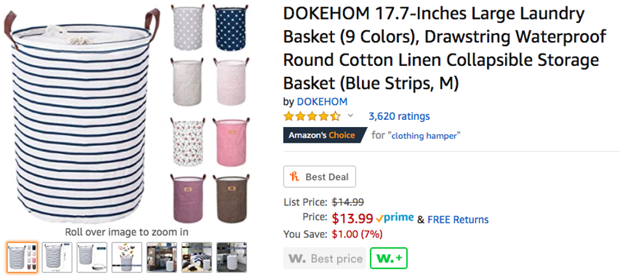The height and width of the screenshot is (277, 638).
Task: Click the Honey Best Deal badge
Action: [x=320, y=177]
